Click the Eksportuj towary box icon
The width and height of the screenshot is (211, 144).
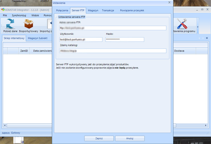click(x=28, y=24)
